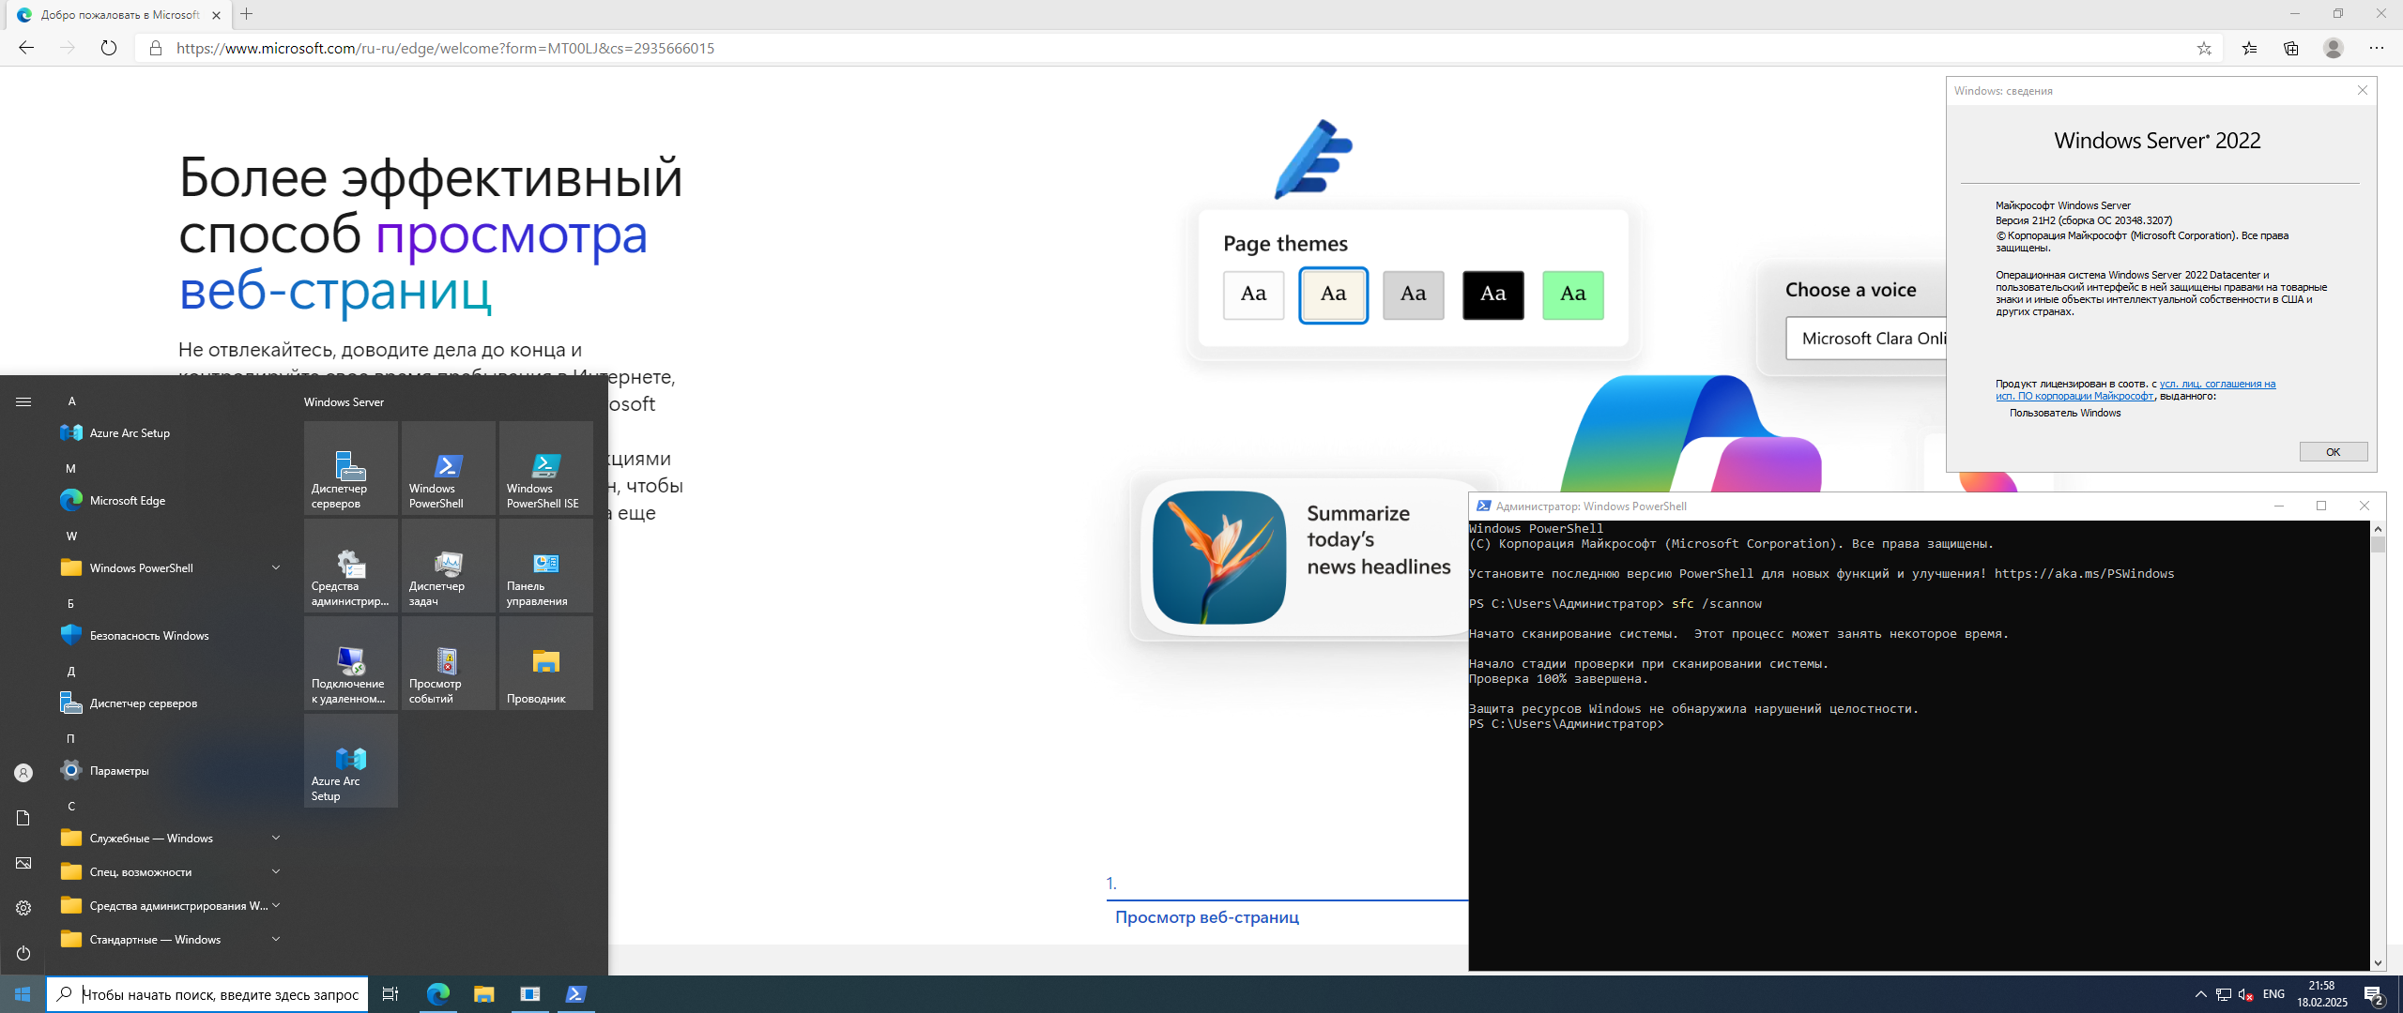Open Средства администрирования tile
Screen dimensions: 2403x1013
[350, 565]
